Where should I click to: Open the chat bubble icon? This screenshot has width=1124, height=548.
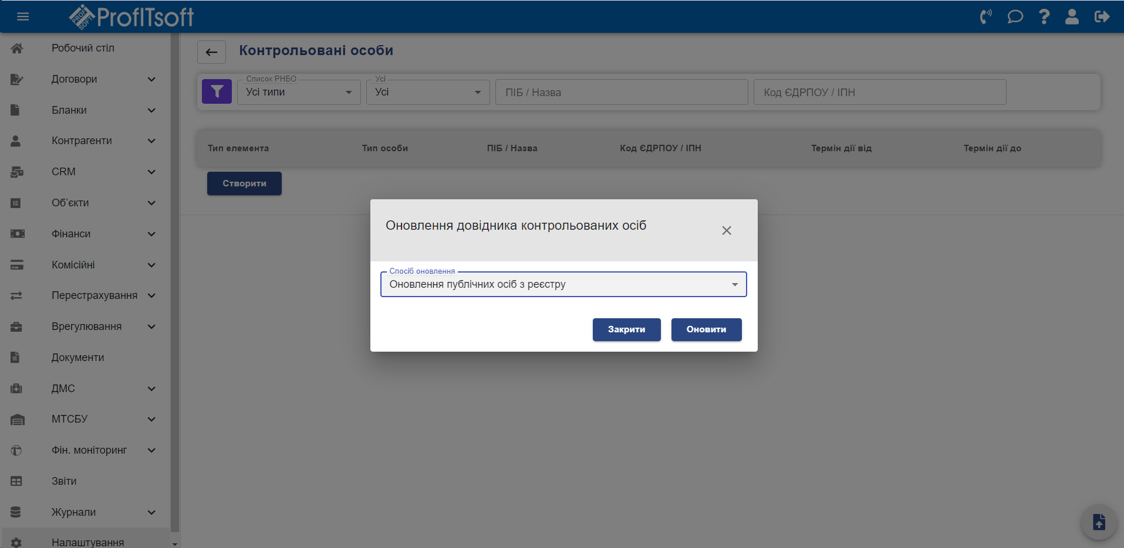click(1015, 16)
